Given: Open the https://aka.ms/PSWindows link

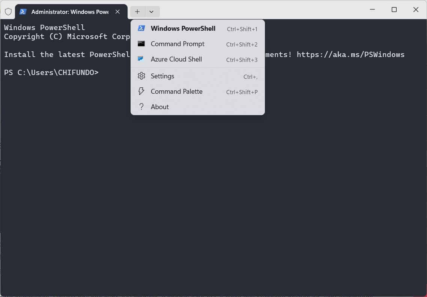Looking at the screenshot, I should 350,54.
